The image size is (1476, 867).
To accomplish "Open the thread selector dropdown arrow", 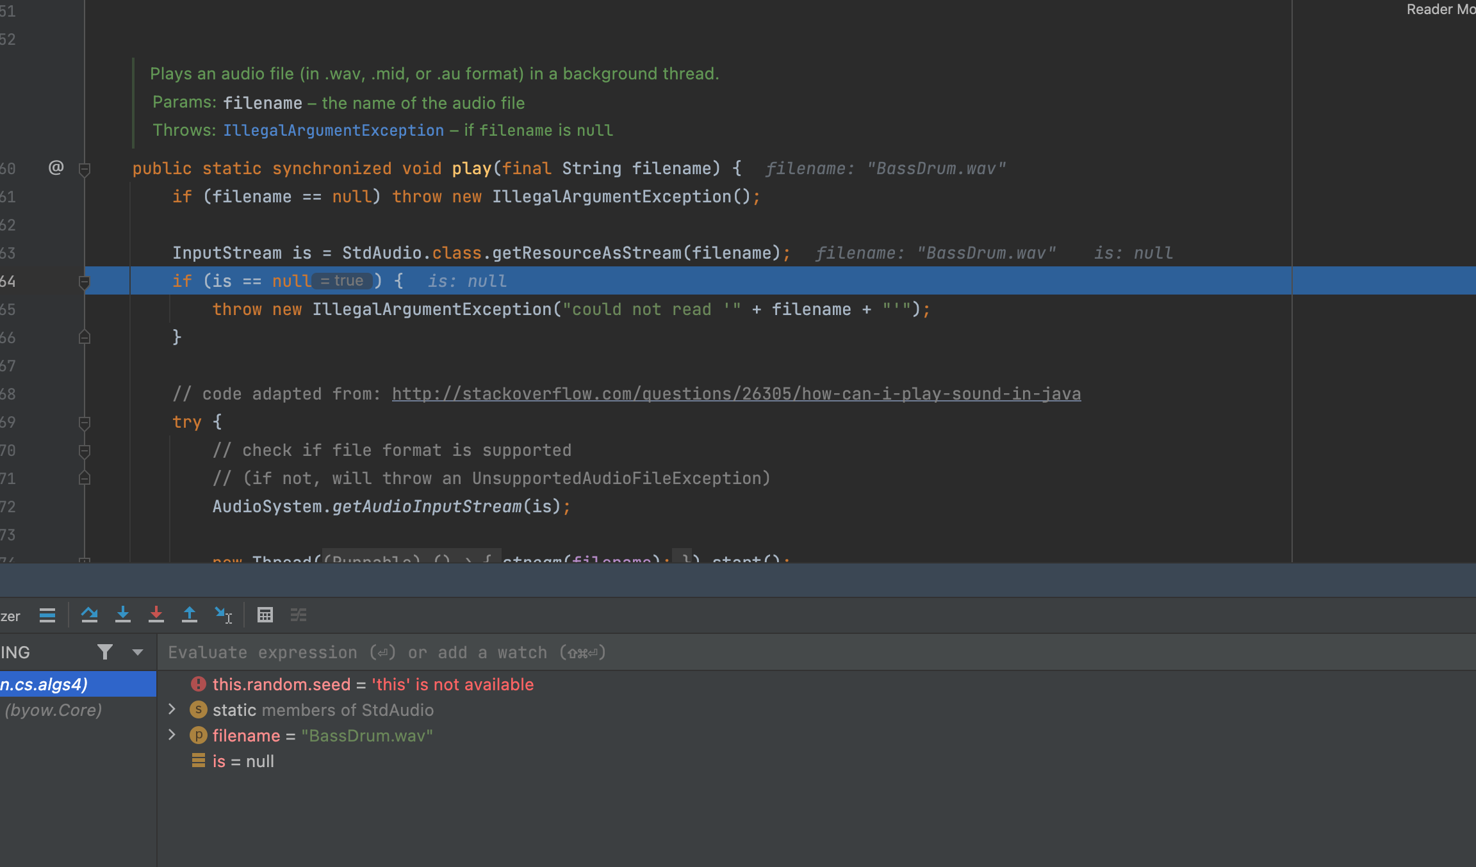I will point(137,652).
